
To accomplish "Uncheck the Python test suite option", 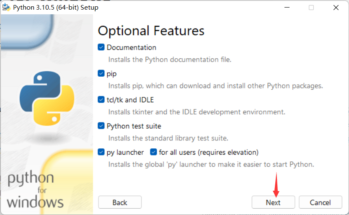I will click(101, 126).
